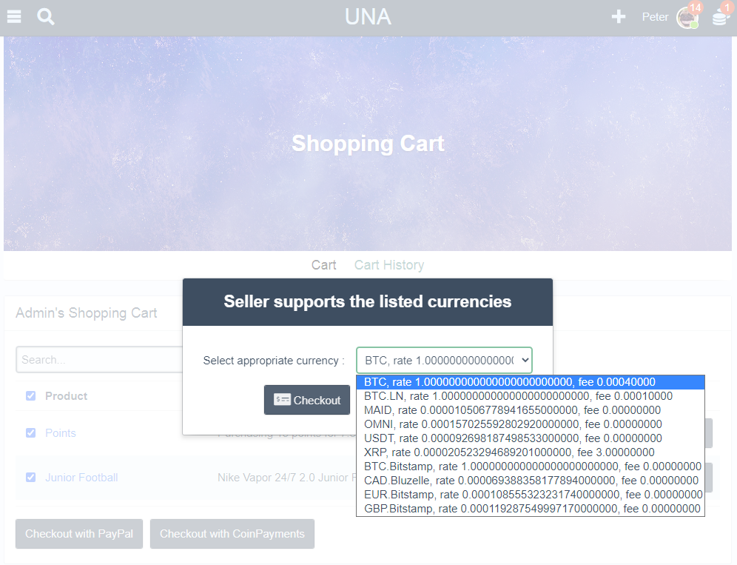Toggle the select-all Product checkbox
Image resolution: width=737 pixels, height=565 pixels.
(x=30, y=396)
